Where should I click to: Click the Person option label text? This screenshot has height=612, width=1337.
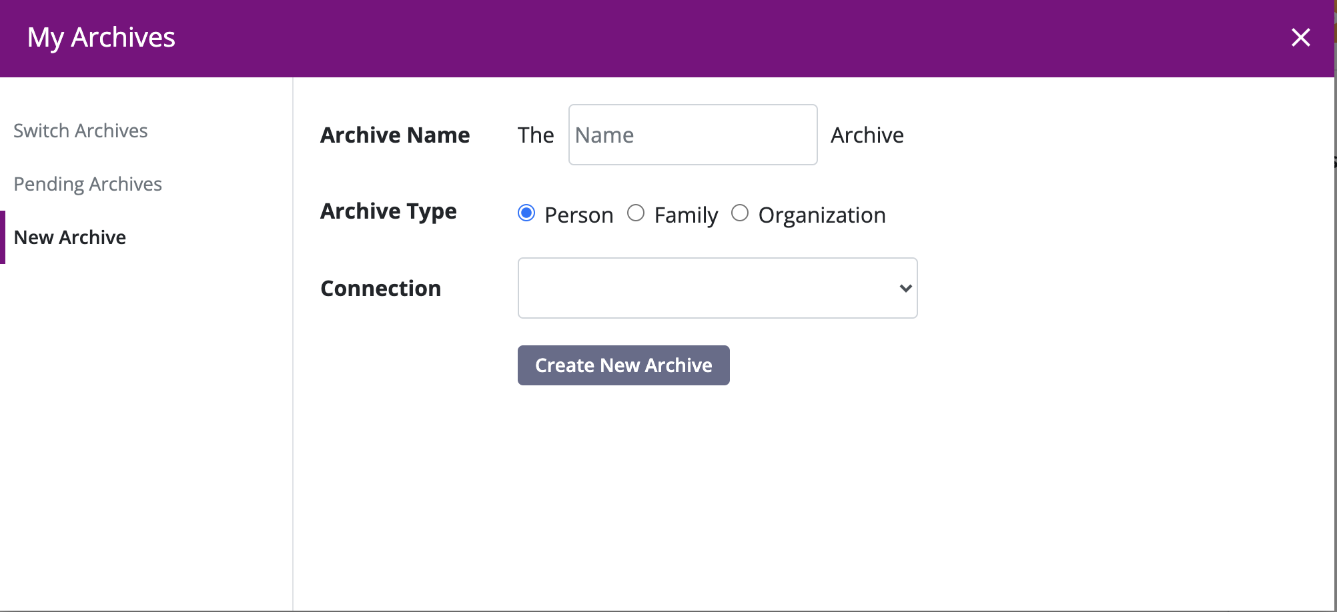point(578,215)
